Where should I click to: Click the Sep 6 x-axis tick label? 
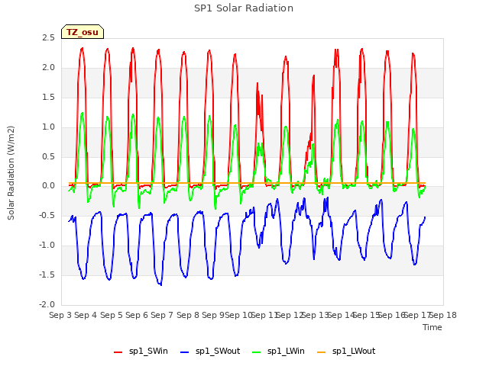pos(137,315)
